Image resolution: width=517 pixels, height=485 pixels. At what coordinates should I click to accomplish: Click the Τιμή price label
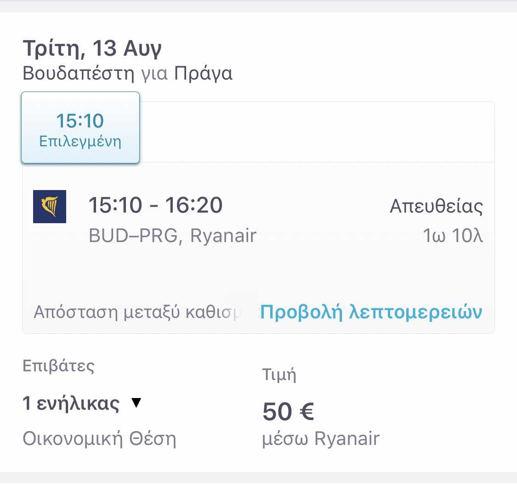[279, 375]
